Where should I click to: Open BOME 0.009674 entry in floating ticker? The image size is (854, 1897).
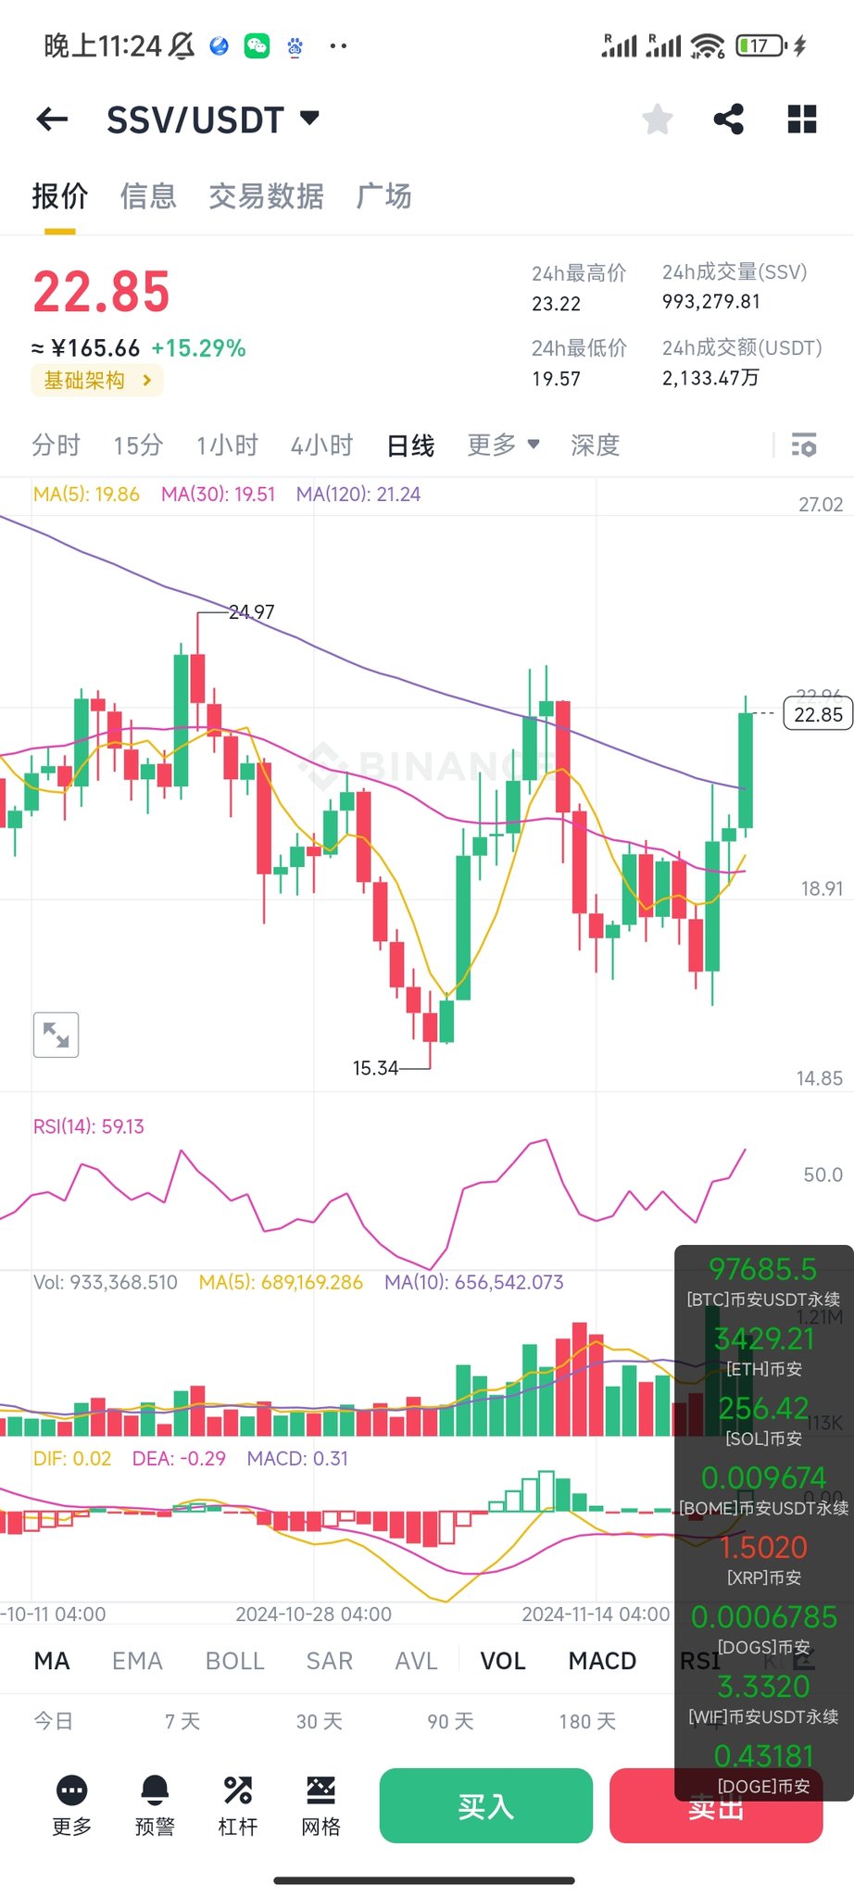[x=763, y=1491]
